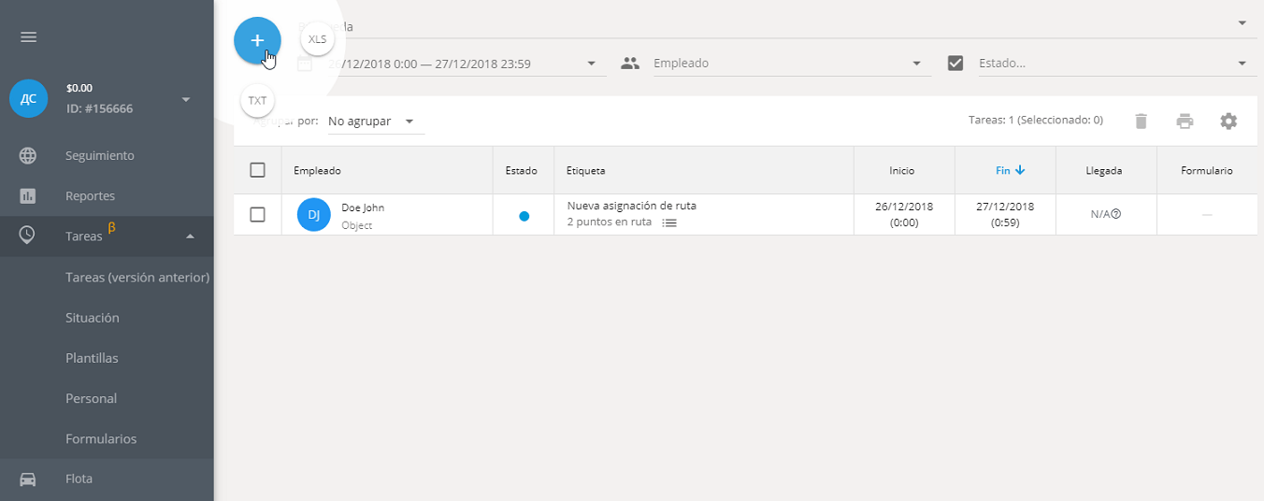
Task: Print the task list via printer icon
Action: click(x=1185, y=121)
